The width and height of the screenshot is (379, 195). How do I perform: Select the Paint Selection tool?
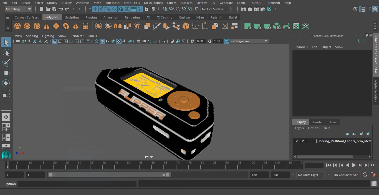coord(6,63)
